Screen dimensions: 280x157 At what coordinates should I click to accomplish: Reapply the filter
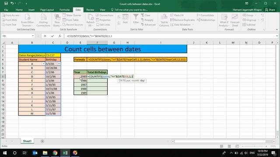point(147,20)
